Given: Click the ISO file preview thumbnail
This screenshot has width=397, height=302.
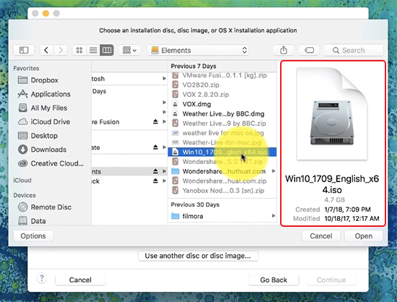Looking at the screenshot, I should [332, 114].
